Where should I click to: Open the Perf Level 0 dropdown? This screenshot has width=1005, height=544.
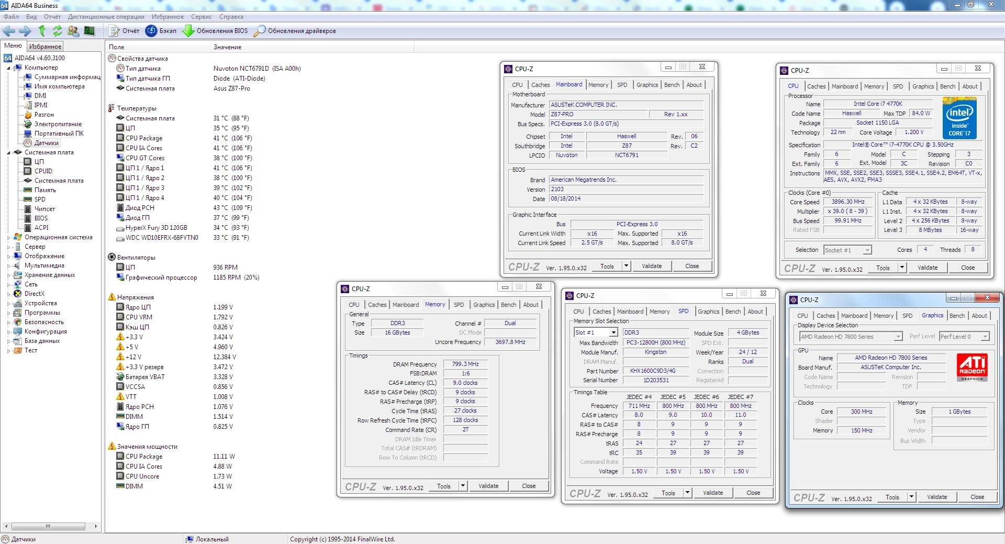click(x=985, y=337)
